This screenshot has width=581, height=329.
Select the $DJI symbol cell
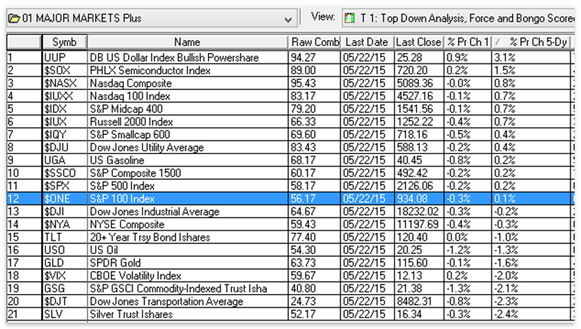click(x=65, y=211)
